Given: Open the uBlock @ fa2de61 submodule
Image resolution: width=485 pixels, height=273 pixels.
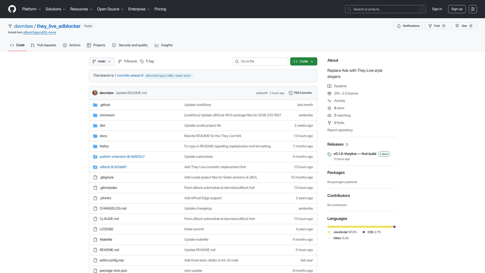Looking at the screenshot, I should (113, 167).
